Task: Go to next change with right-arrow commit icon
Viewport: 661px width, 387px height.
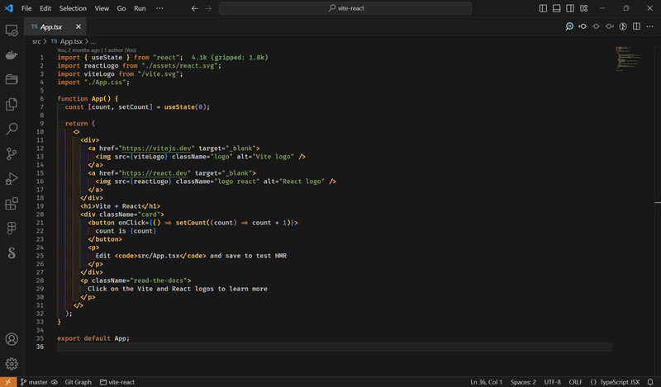Action: 610,26
